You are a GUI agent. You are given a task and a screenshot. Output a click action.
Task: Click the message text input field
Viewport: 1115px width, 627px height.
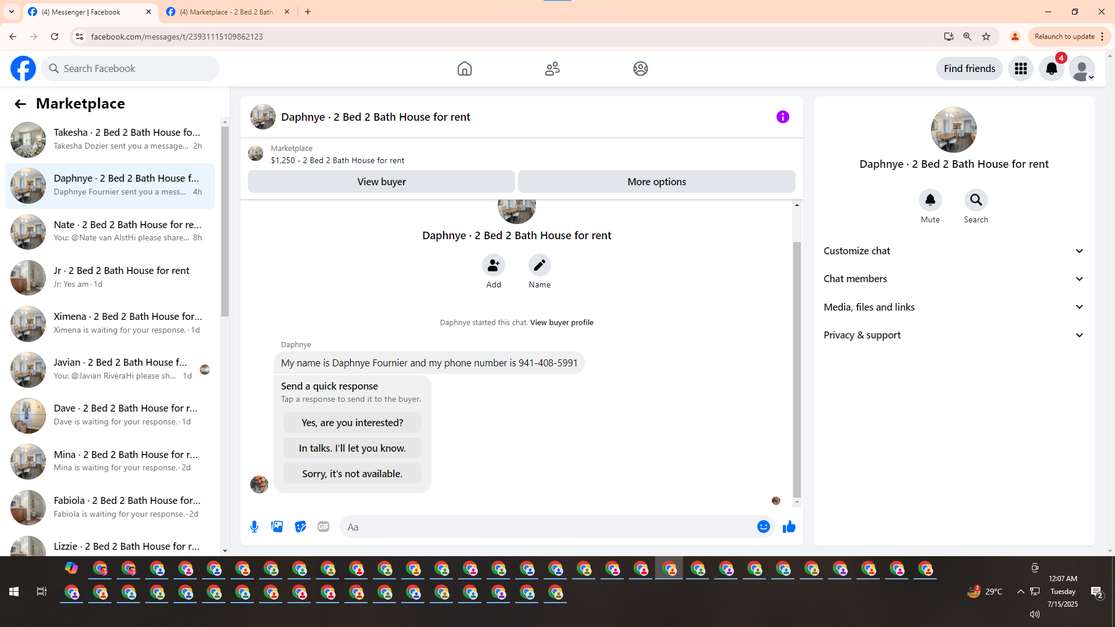(546, 527)
